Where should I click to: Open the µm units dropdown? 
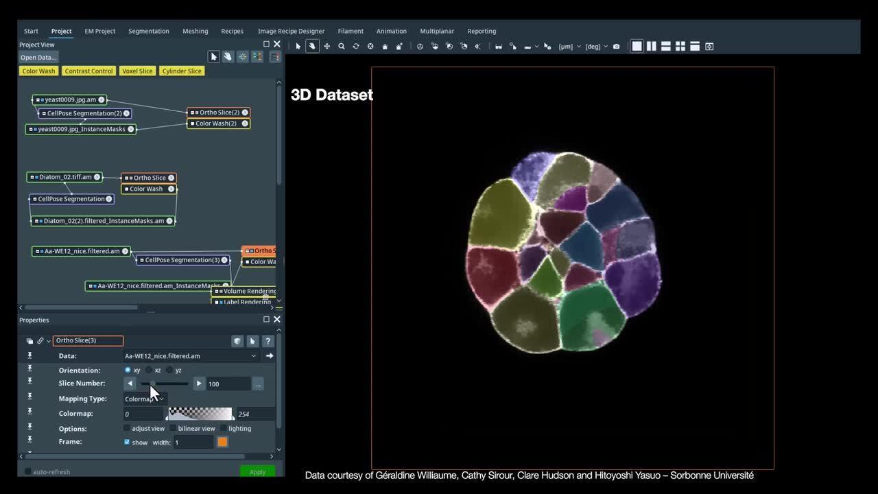(569, 47)
